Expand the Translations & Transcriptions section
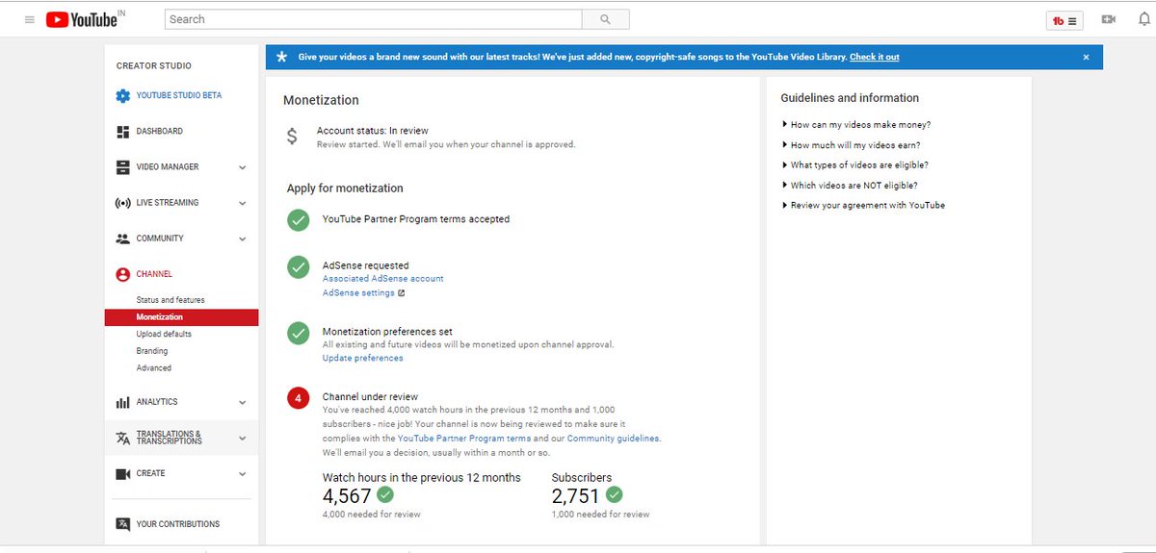 point(242,438)
